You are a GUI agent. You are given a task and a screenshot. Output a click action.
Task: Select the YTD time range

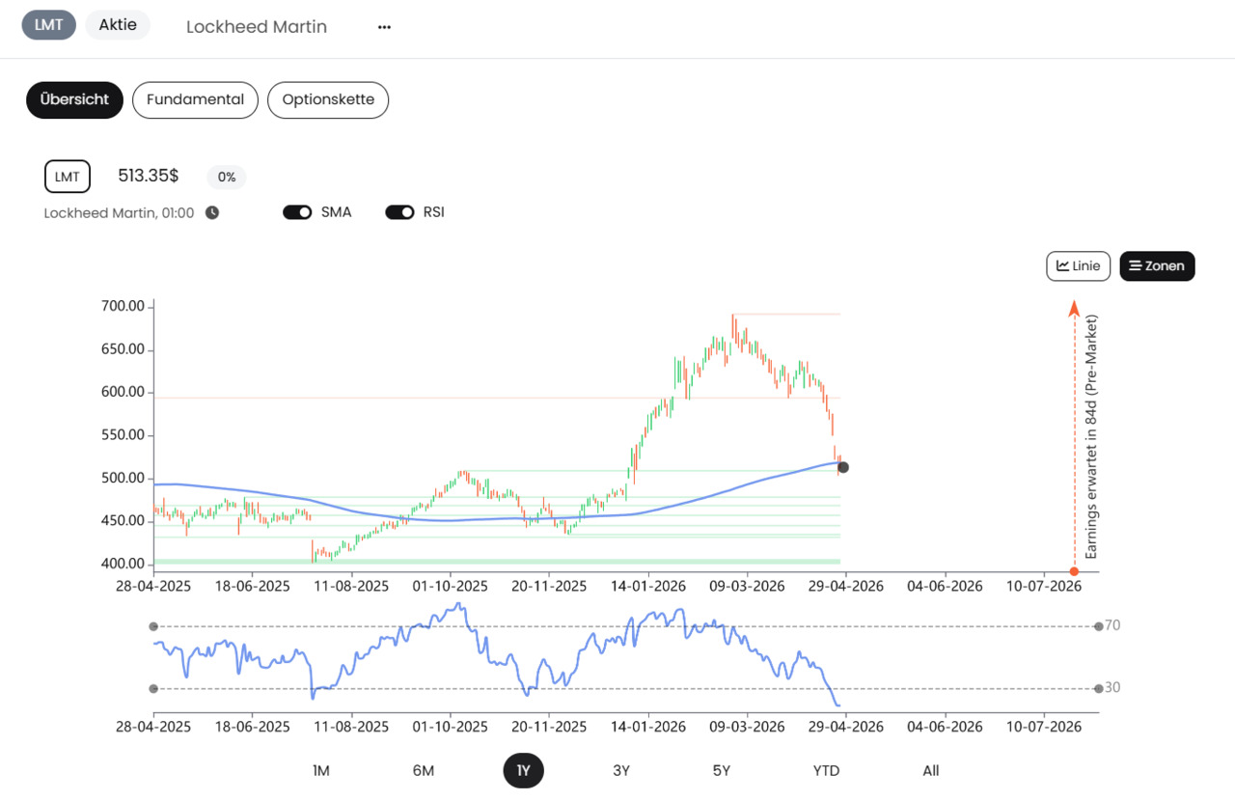point(826,771)
